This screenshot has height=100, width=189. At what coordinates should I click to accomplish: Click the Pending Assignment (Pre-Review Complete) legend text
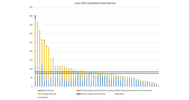pyautogui.click(x=98, y=90)
